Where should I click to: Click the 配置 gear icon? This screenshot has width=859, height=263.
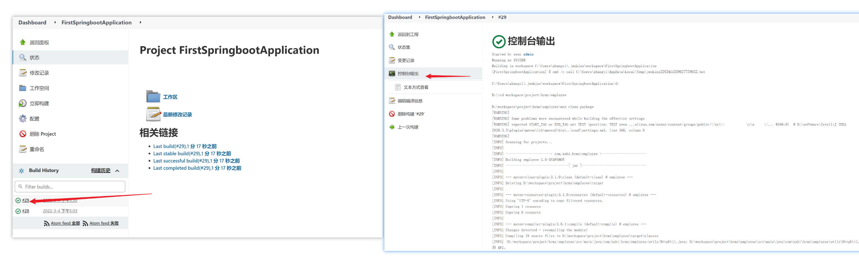pos(23,119)
